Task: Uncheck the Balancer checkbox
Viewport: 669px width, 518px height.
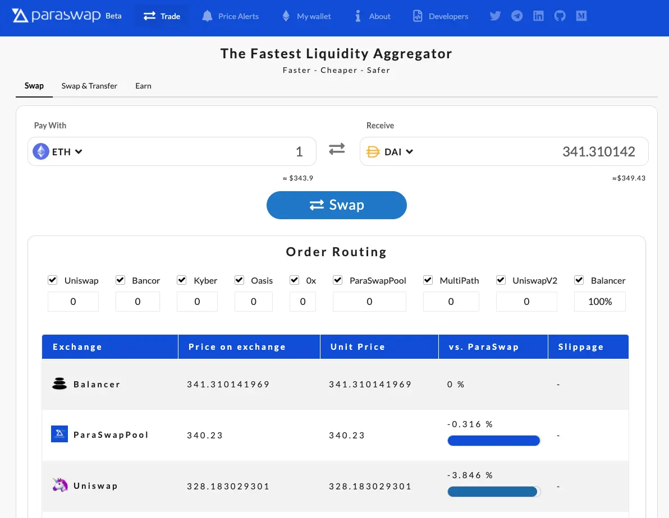Action: click(x=579, y=280)
